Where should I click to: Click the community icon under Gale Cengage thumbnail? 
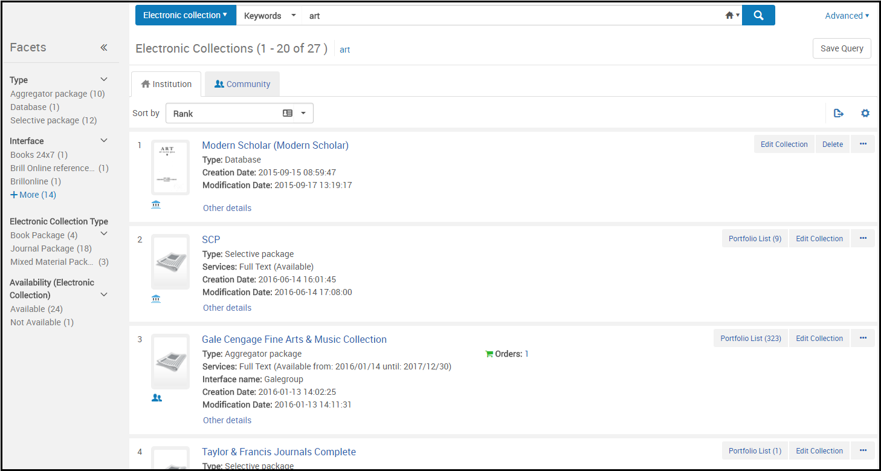tap(157, 398)
